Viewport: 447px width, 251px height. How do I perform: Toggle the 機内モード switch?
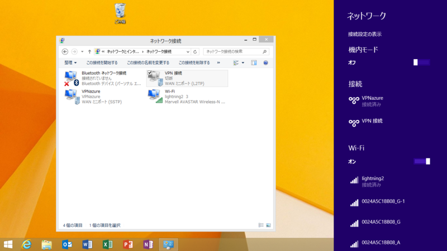pyautogui.click(x=422, y=62)
